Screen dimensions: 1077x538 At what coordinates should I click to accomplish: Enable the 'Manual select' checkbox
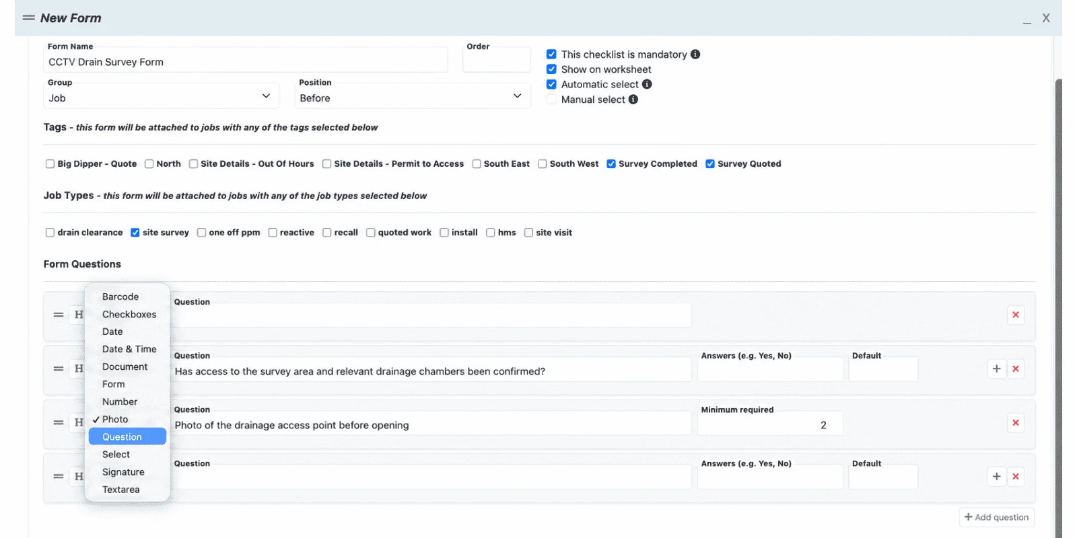[x=551, y=100]
